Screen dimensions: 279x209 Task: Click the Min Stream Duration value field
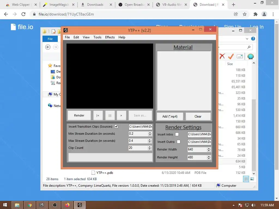(x=138, y=134)
